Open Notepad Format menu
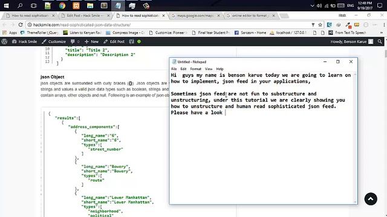Image resolution: width=387 pixels, height=217 pixels. (196, 69)
